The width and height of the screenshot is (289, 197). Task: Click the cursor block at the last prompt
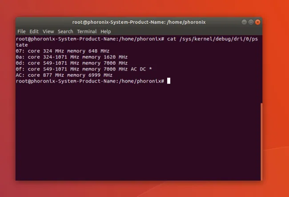pyautogui.click(x=169, y=81)
